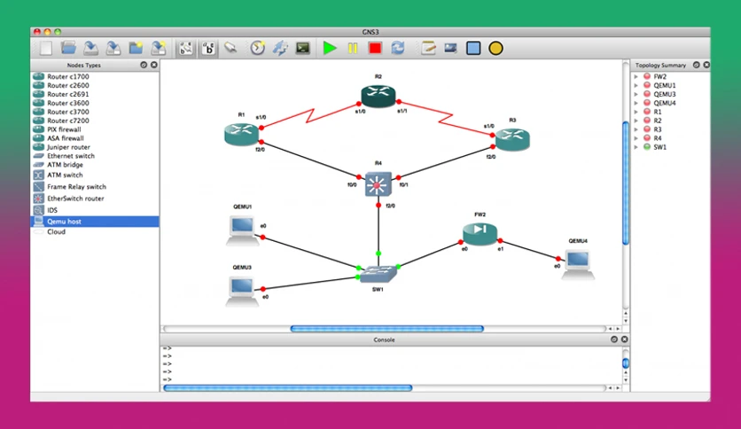Click the Save project as icon
This screenshot has height=429, width=741.
[x=113, y=48]
